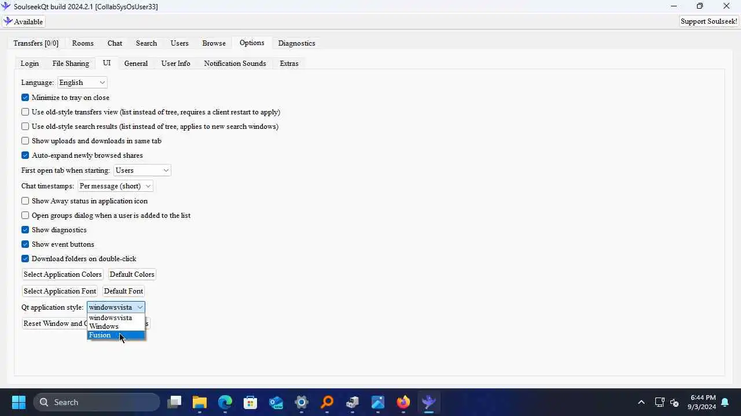This screenshot has height=416, width=741.
Task: Click the Soulseek bird taskbar icon
Action: point(429,402)
